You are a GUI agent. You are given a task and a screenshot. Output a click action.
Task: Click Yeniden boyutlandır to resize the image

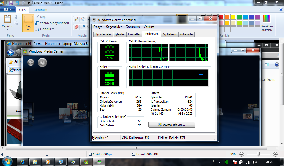click(52, 23)
